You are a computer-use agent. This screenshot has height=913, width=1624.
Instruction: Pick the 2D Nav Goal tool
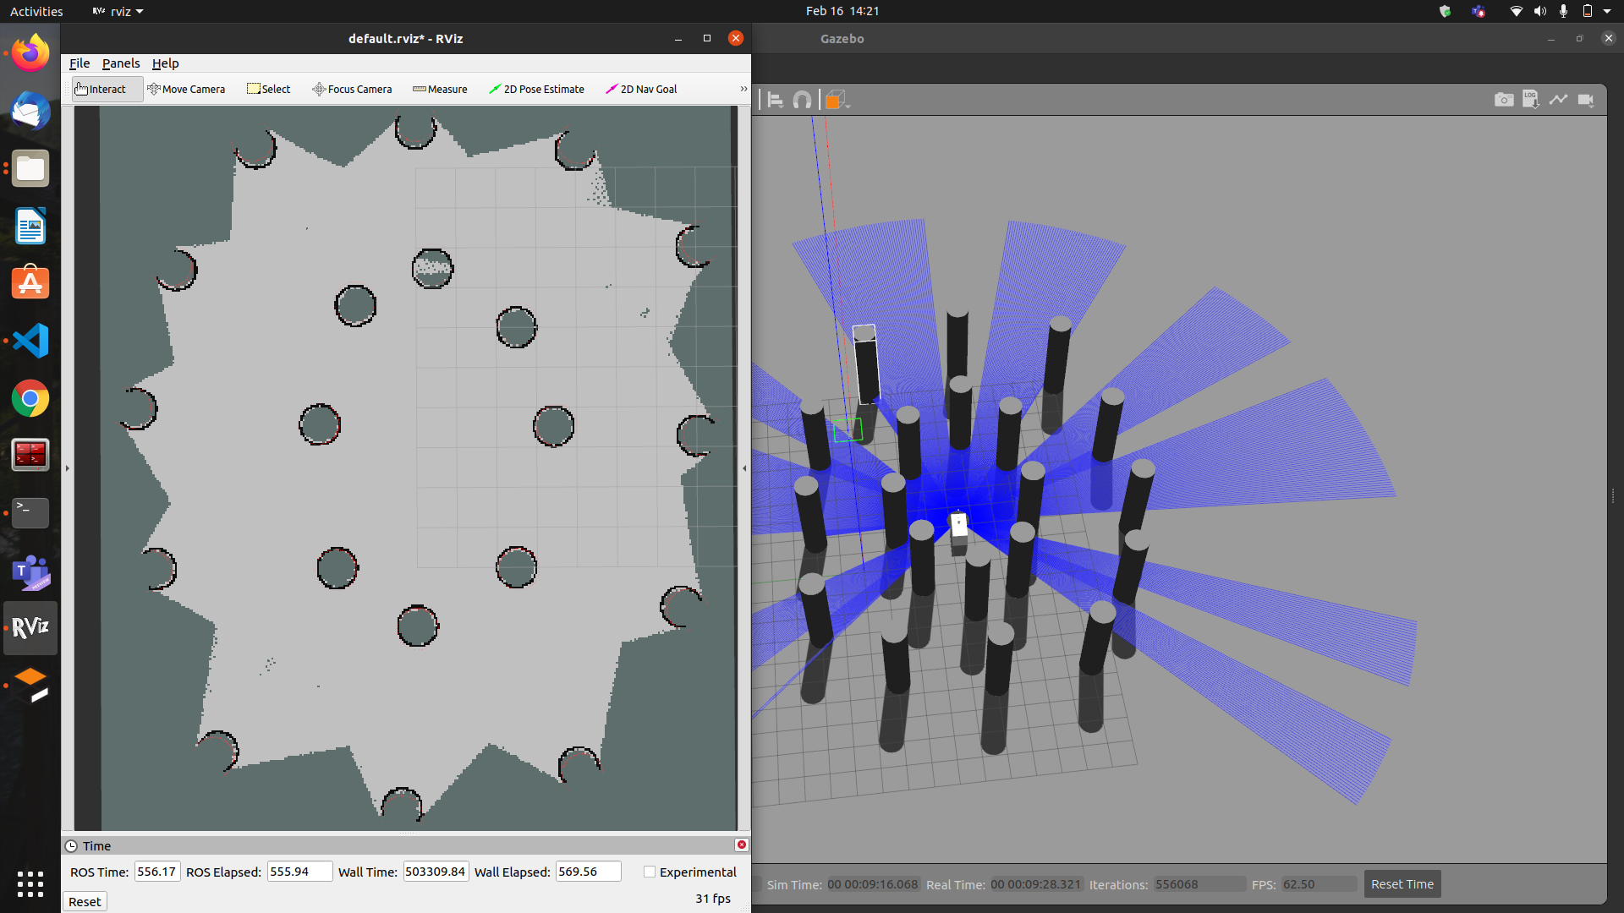click(641, 89)
